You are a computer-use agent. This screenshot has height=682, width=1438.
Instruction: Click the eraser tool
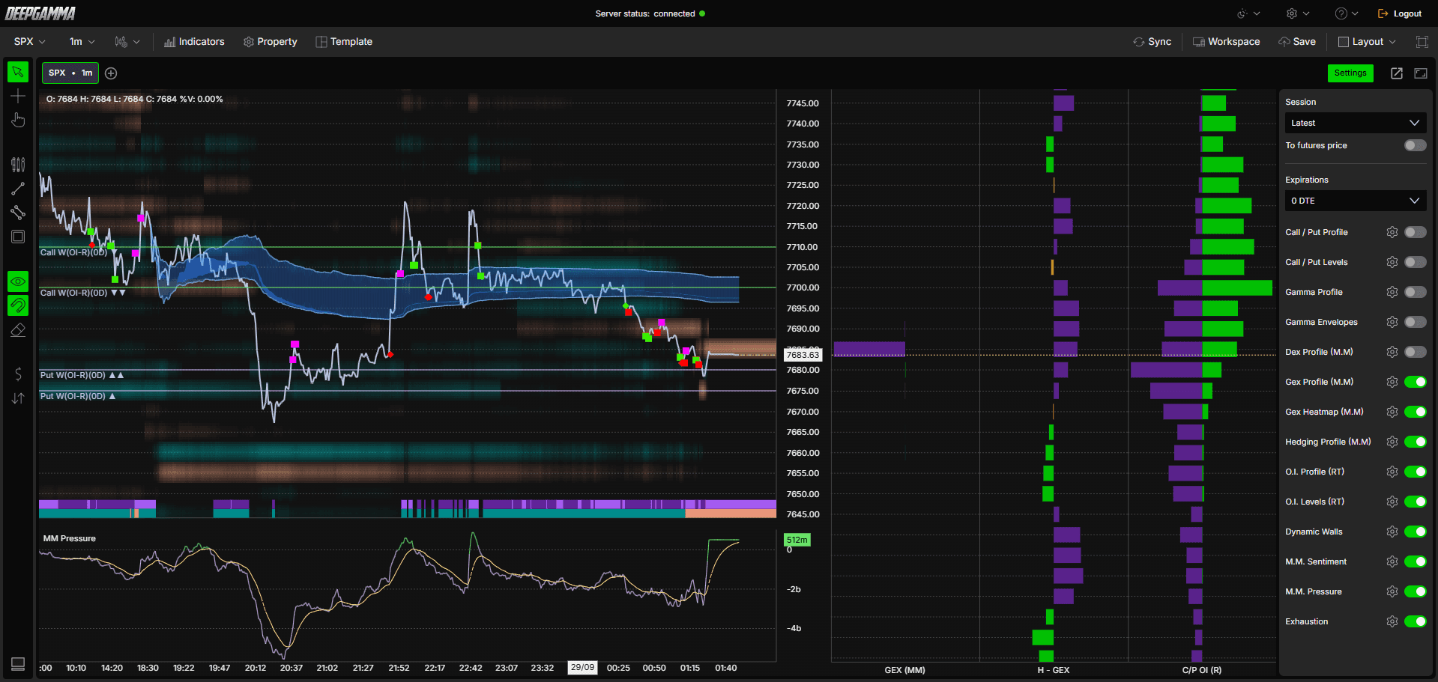[x=18, y=329]
